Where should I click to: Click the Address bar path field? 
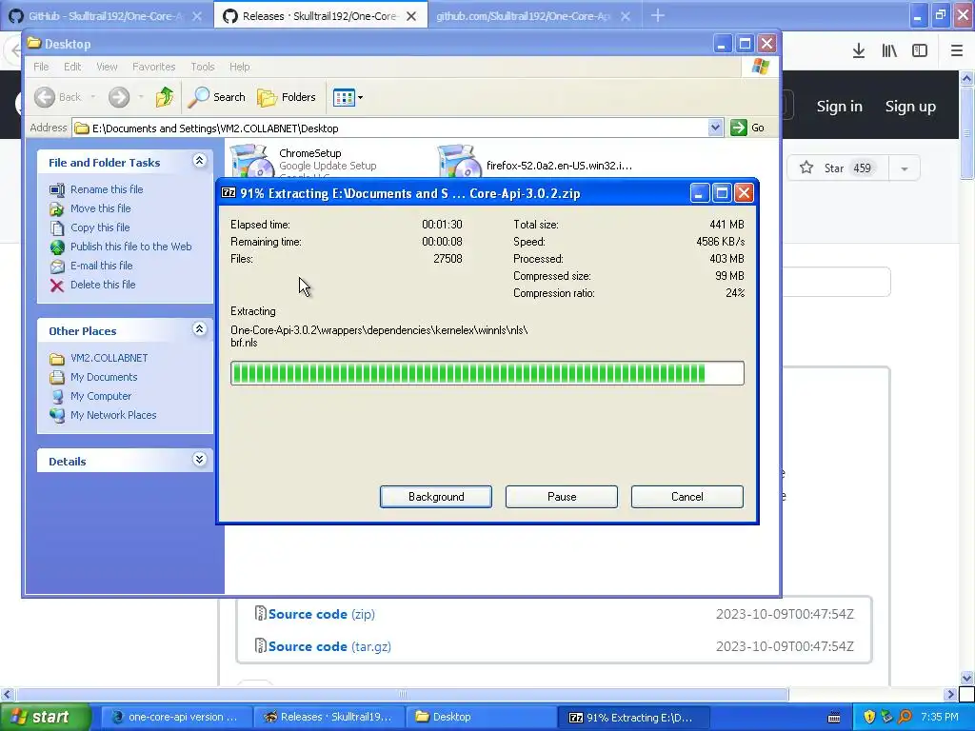390,128
